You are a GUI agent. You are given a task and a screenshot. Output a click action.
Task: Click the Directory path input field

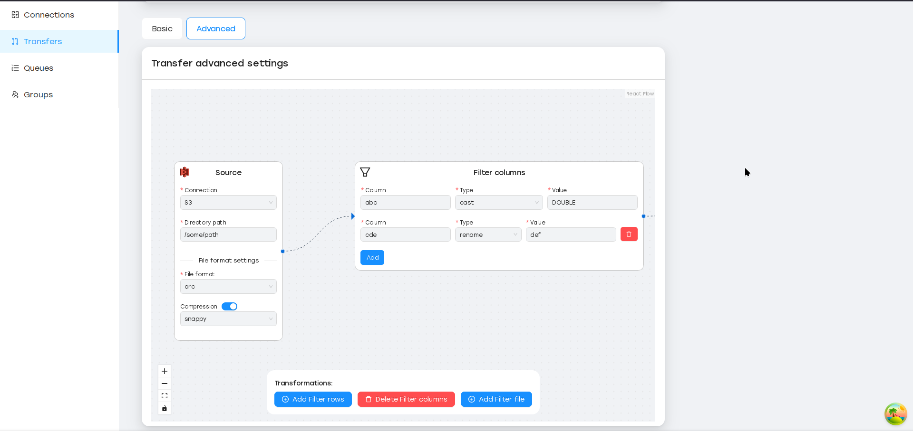point(228,235)
